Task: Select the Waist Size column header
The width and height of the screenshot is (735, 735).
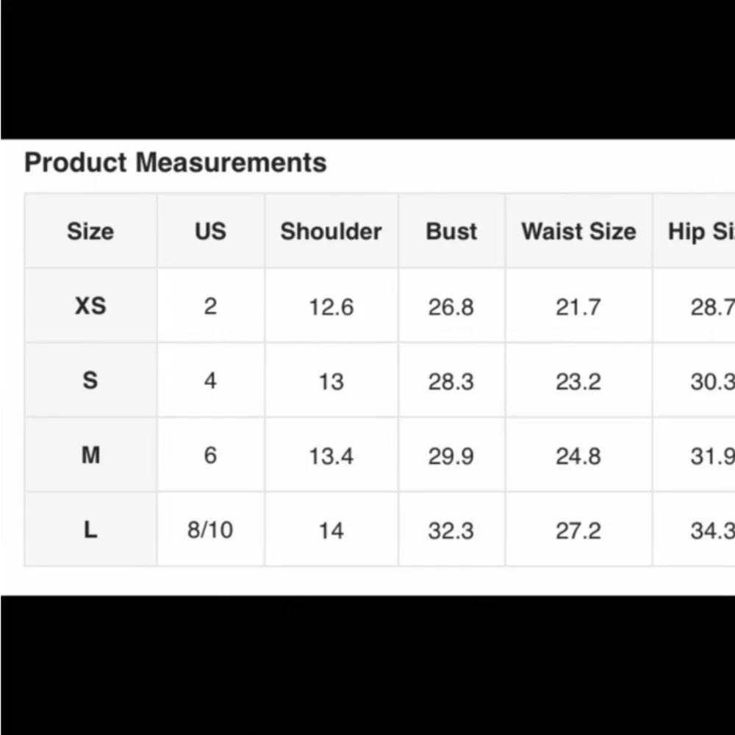Action: (x=578, y=232)
